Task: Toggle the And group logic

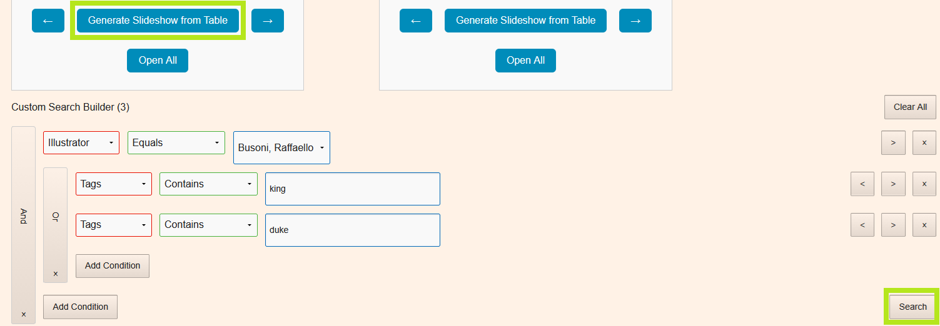Action: click(24, 215)
